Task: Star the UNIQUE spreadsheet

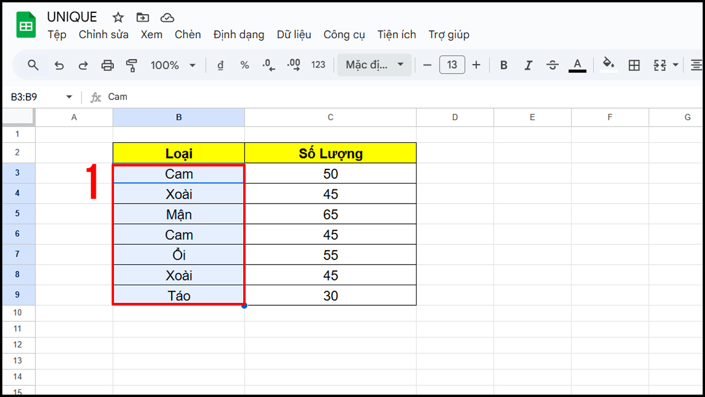Action: (118, 17)
